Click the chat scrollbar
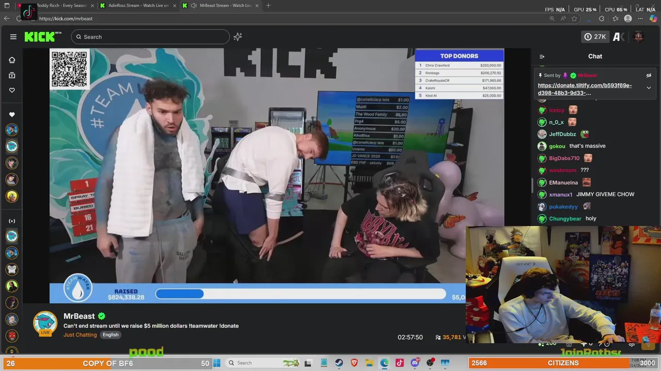Viewport: 661px width, 371px height. click(533, 185)
